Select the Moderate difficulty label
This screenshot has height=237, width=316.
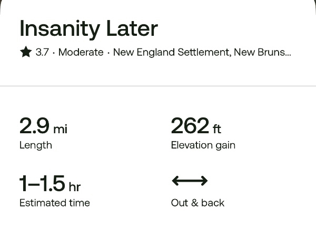(x=81, y=53)
